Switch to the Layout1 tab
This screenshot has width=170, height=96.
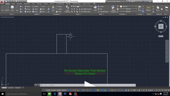pos(11,88)
